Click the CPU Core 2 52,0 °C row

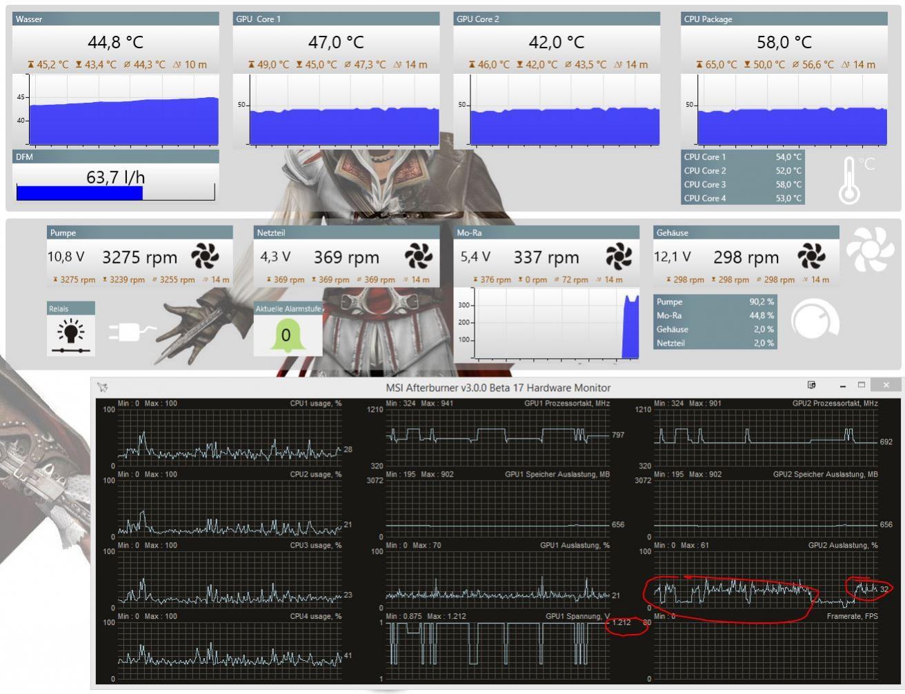click(743, 171)
